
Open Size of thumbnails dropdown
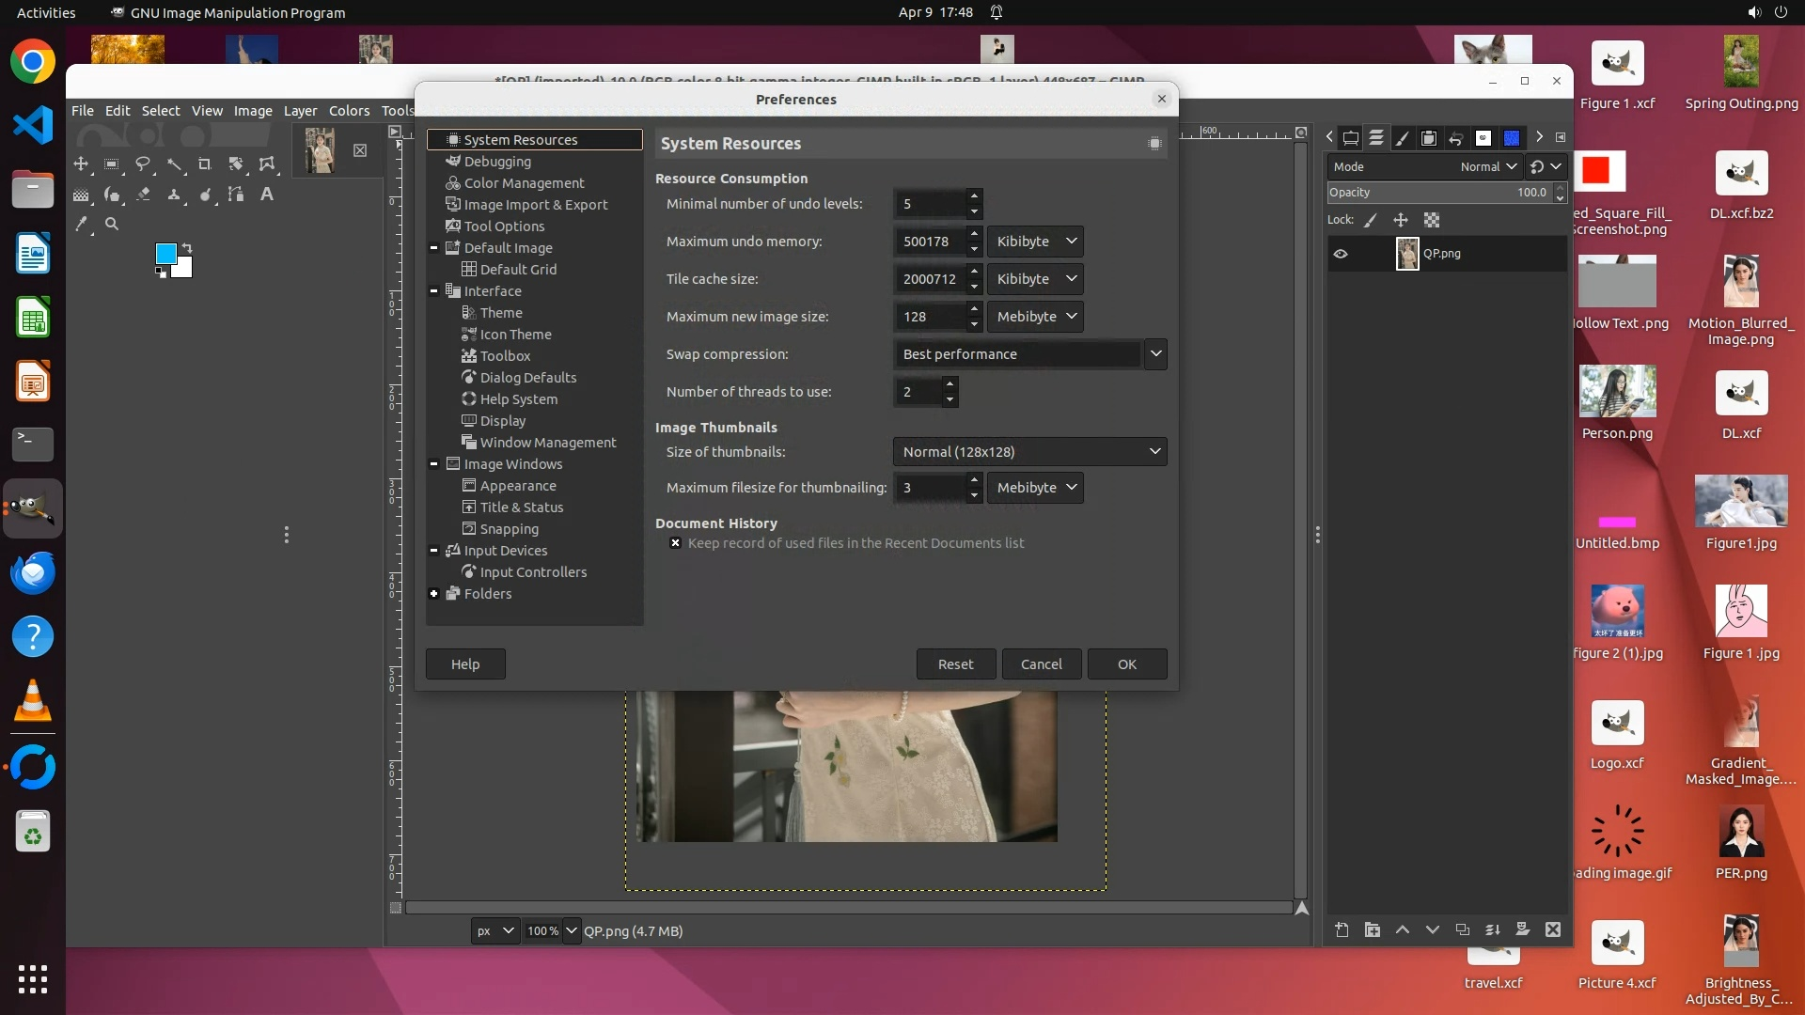pos(1029,452)
